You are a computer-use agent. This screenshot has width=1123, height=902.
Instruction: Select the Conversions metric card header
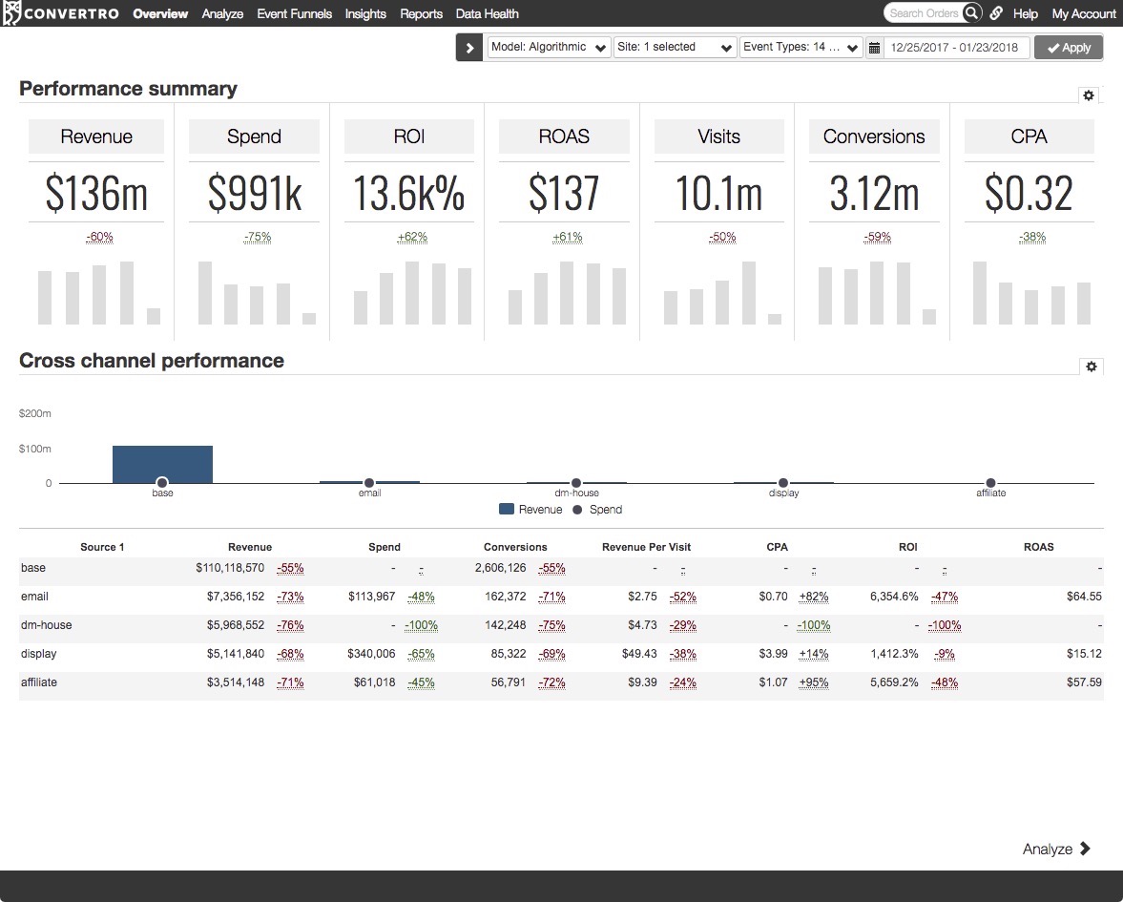[x=874, y=136]
